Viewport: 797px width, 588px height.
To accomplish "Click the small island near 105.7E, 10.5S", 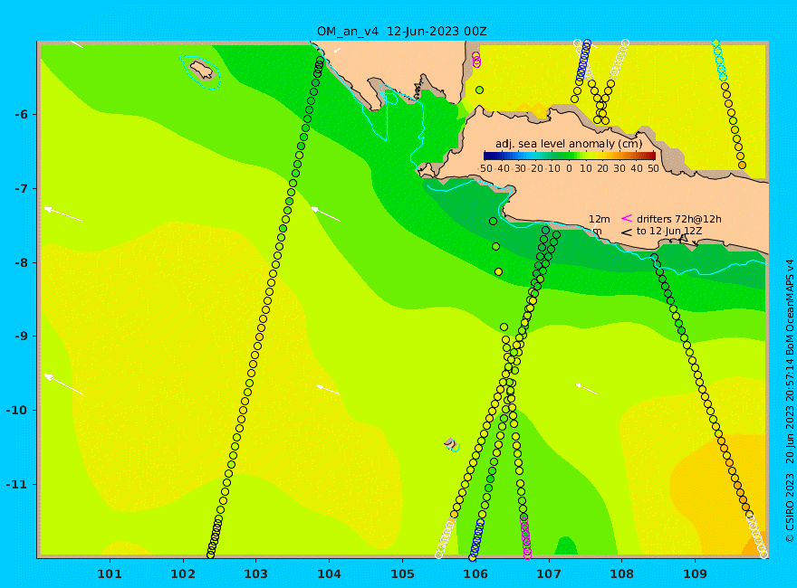I will [x=451, y=444].
